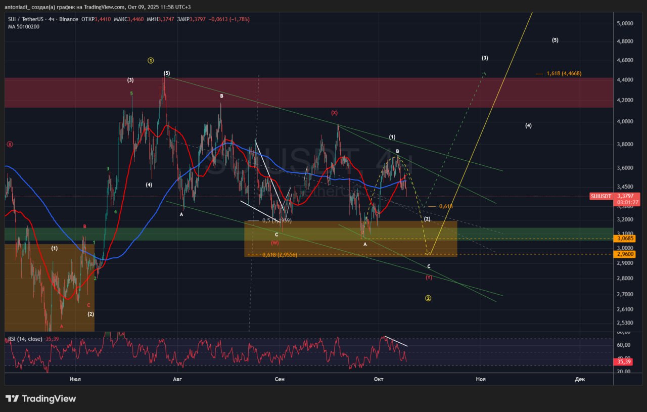Open the RSI (14, close) indicator legend
This screenshot has width=647, height=412.
pyautogui.click(x=25, y=339)
